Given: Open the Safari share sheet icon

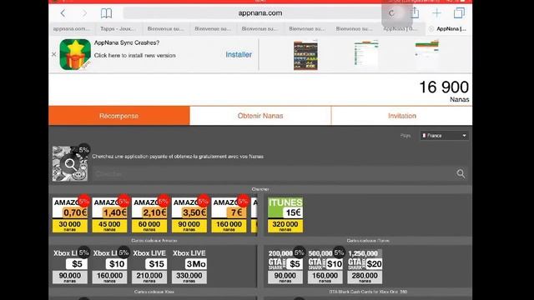Looking at the screenshot, I should click(x=415, y=13).
